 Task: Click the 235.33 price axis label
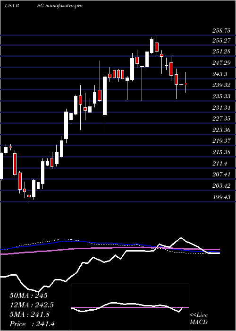221,96
